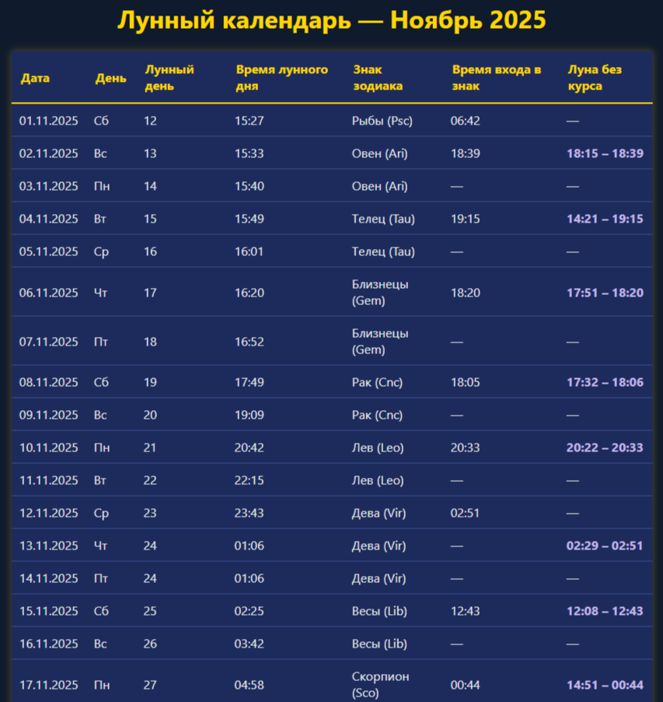663x702 pixels.
Task: Click the lunar day time 04:58
Action: [x=249, y=685]
